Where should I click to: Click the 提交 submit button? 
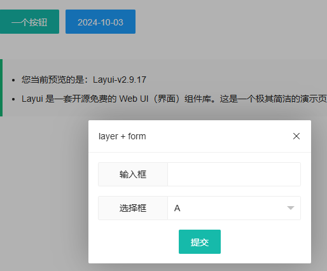[200, 242]
